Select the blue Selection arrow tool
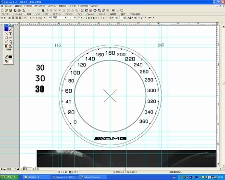Screen dimensions: 225x180 click(x=6, y=29)
